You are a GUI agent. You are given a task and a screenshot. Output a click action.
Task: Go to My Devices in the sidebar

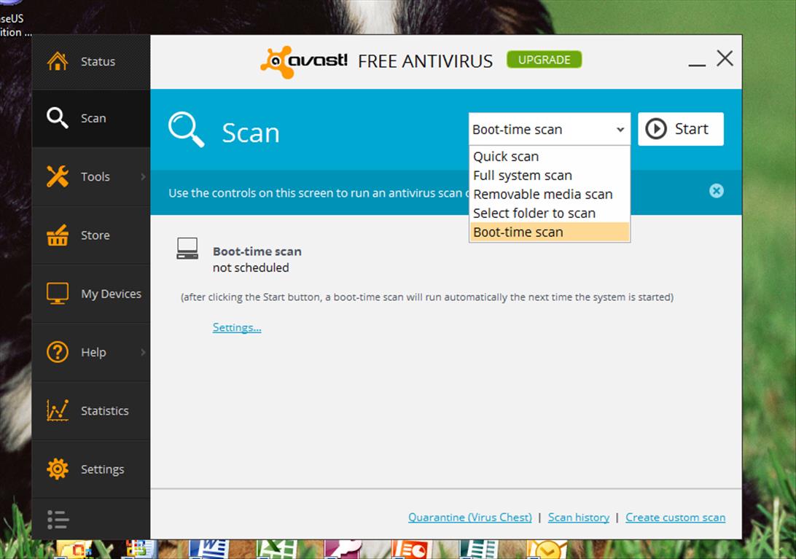91,294
